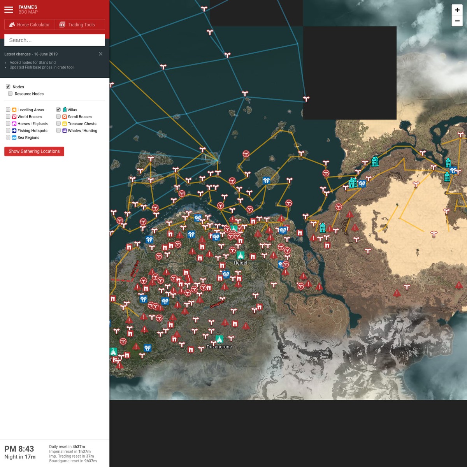Click the Whales / Hunting whale icon

coord(64,130)
